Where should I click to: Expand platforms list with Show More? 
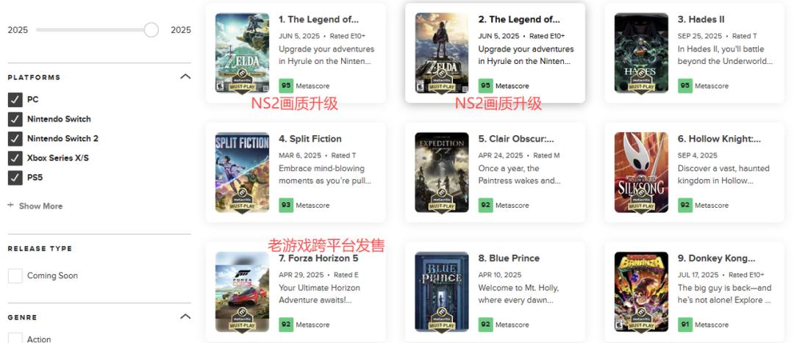(x=40, y=206)
